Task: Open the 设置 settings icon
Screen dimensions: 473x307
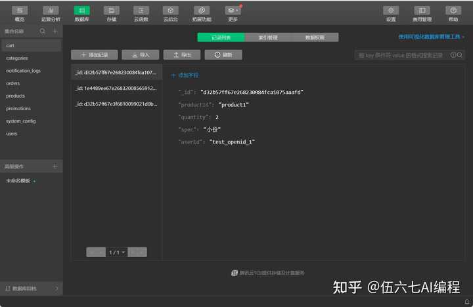Action: [391, 12]
